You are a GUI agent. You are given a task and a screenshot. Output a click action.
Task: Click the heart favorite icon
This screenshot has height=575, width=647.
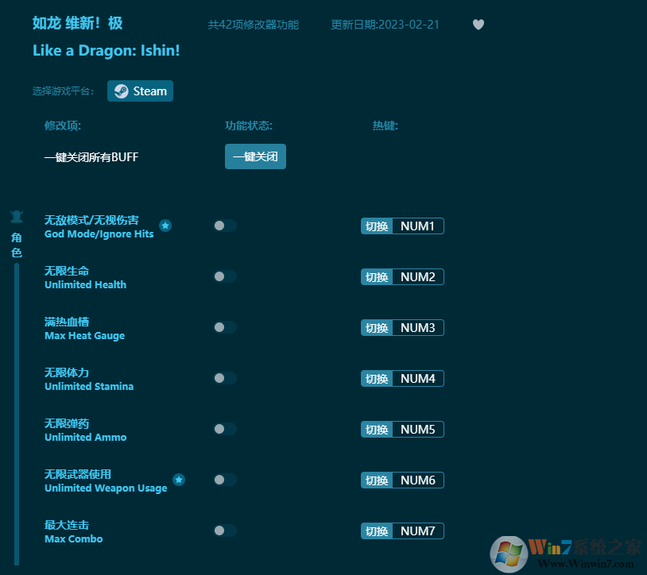(x=478, y=25)
